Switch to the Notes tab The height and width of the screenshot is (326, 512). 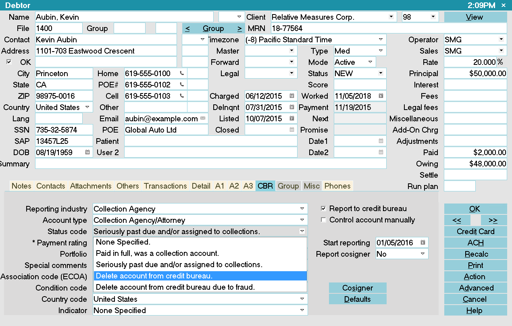(22, 186)
